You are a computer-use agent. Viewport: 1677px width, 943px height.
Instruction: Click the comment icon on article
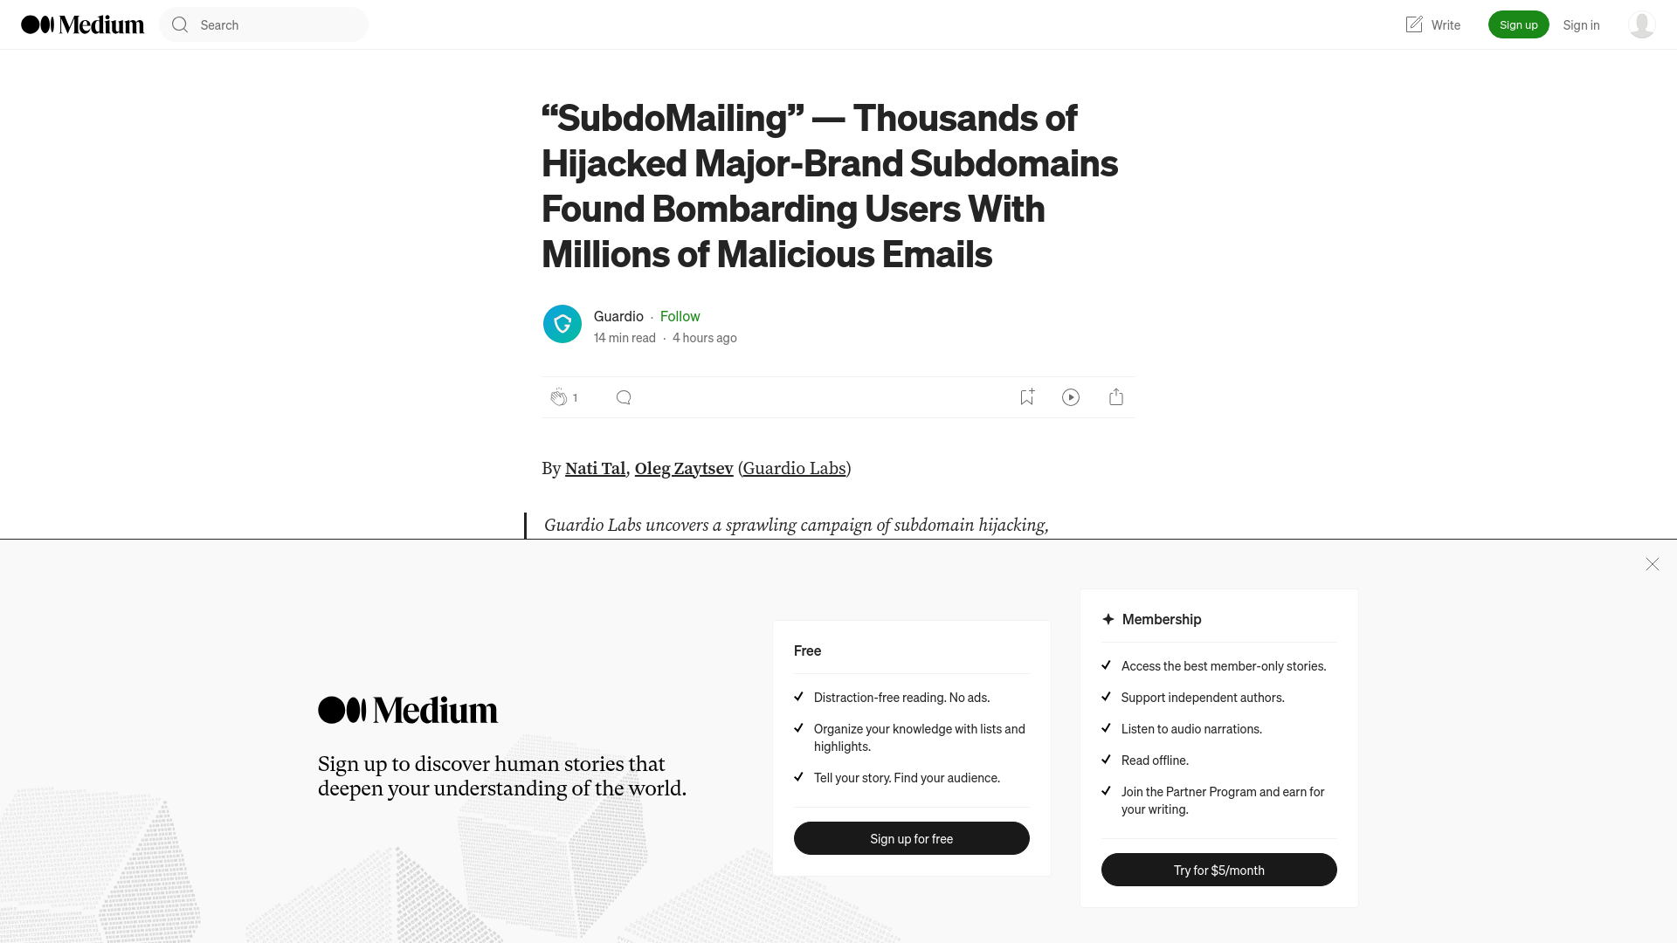coord(623,397)
